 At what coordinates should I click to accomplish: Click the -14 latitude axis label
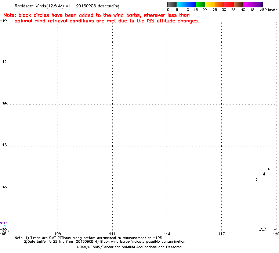coord(4,103)
